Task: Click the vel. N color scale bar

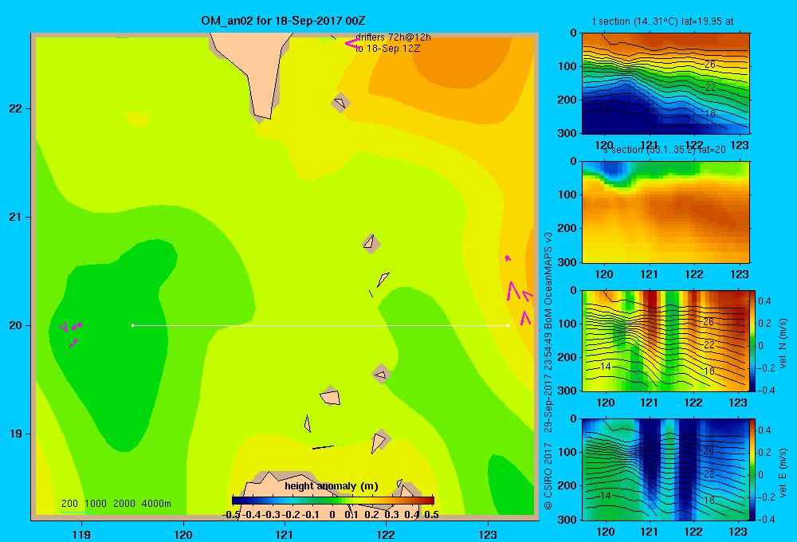Action: point(753,340)
